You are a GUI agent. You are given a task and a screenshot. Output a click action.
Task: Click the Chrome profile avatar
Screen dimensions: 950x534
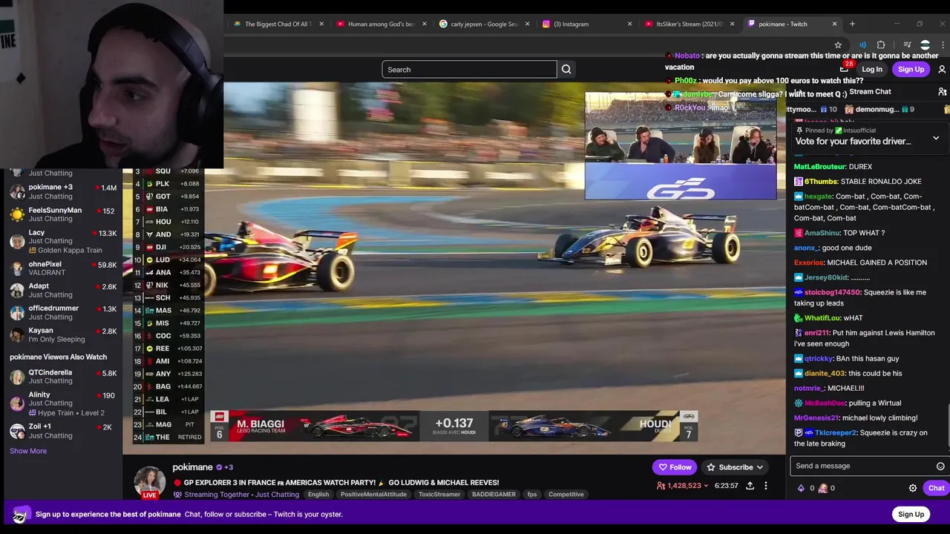[925, 44]
